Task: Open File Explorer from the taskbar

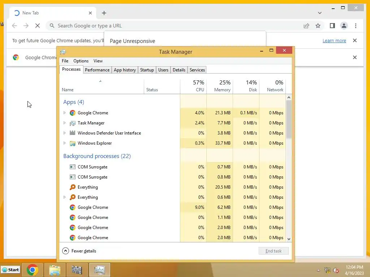Action: (x=55, y=270)
